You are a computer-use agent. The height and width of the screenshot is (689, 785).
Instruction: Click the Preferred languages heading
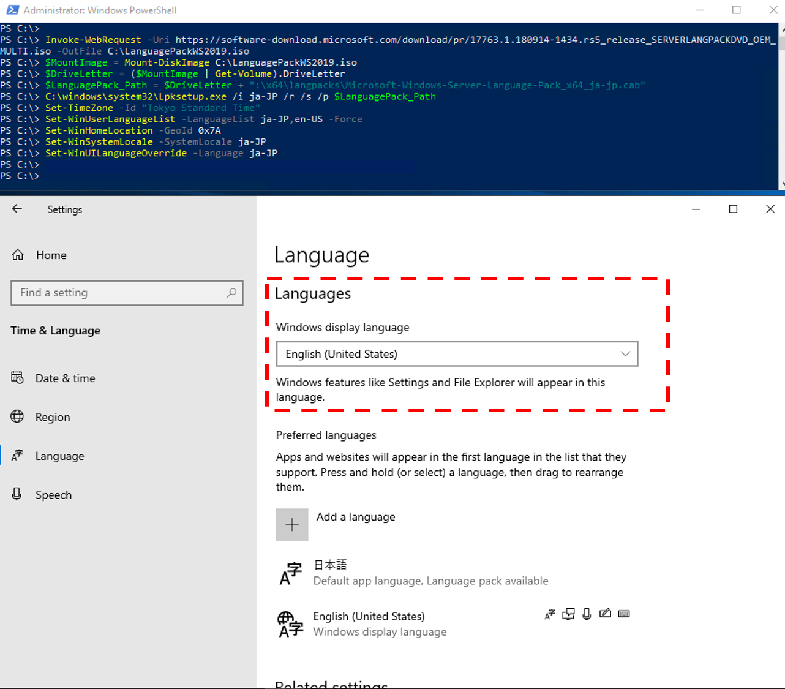point(326,435)
